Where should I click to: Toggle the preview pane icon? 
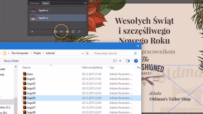[x=128, y=61]
